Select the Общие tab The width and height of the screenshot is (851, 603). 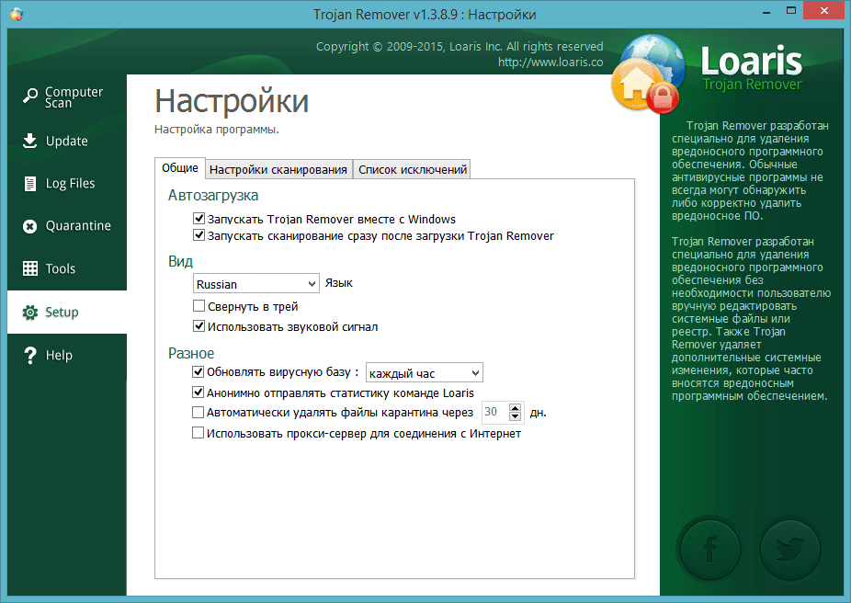coord(179,168)
